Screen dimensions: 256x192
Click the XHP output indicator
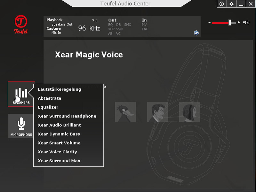(111, 29)
